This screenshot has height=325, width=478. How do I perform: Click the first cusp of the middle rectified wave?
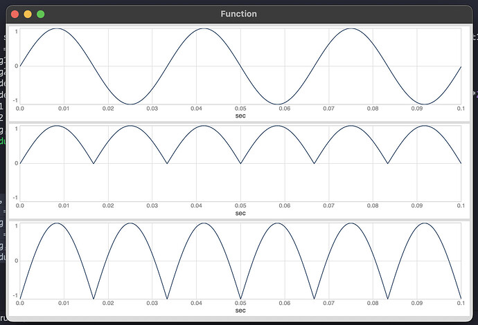94,163
